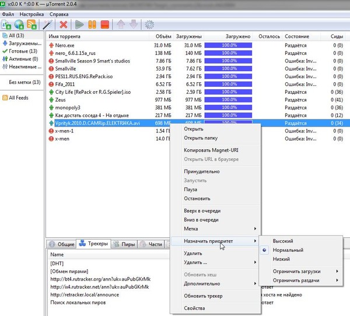Select the bt4.rutracker.org tracker entry

click(100, 279)
